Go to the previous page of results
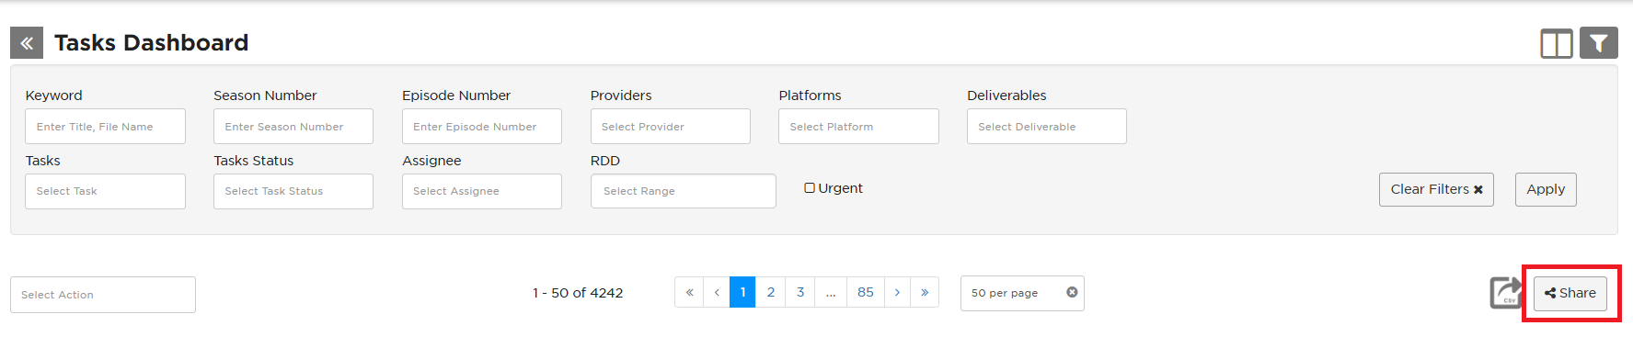 point(717,292)
